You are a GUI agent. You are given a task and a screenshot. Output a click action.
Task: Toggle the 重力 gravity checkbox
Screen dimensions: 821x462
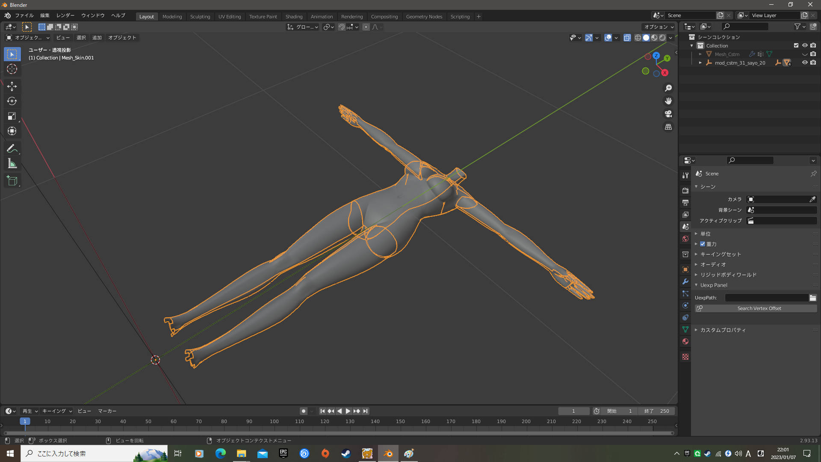click(x=703, y=244)
